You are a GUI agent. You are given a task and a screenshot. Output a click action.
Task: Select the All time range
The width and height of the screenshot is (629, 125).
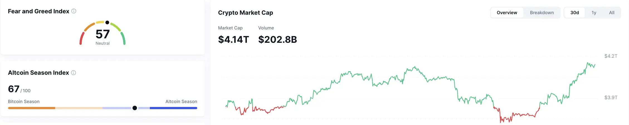coord(611,13)
